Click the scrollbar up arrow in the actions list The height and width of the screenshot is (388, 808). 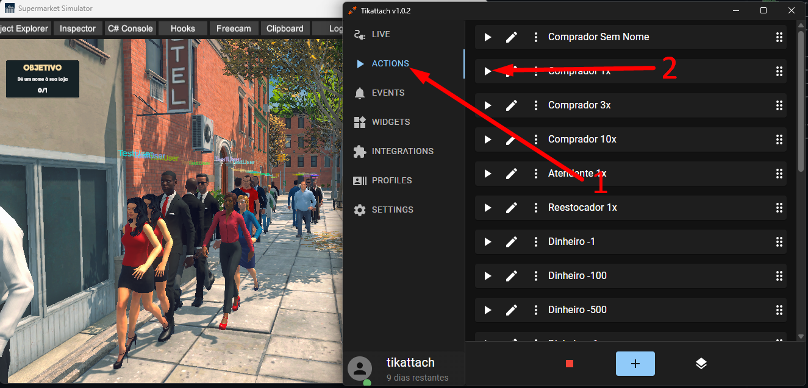pyautogui.click(x=801, y=26)
